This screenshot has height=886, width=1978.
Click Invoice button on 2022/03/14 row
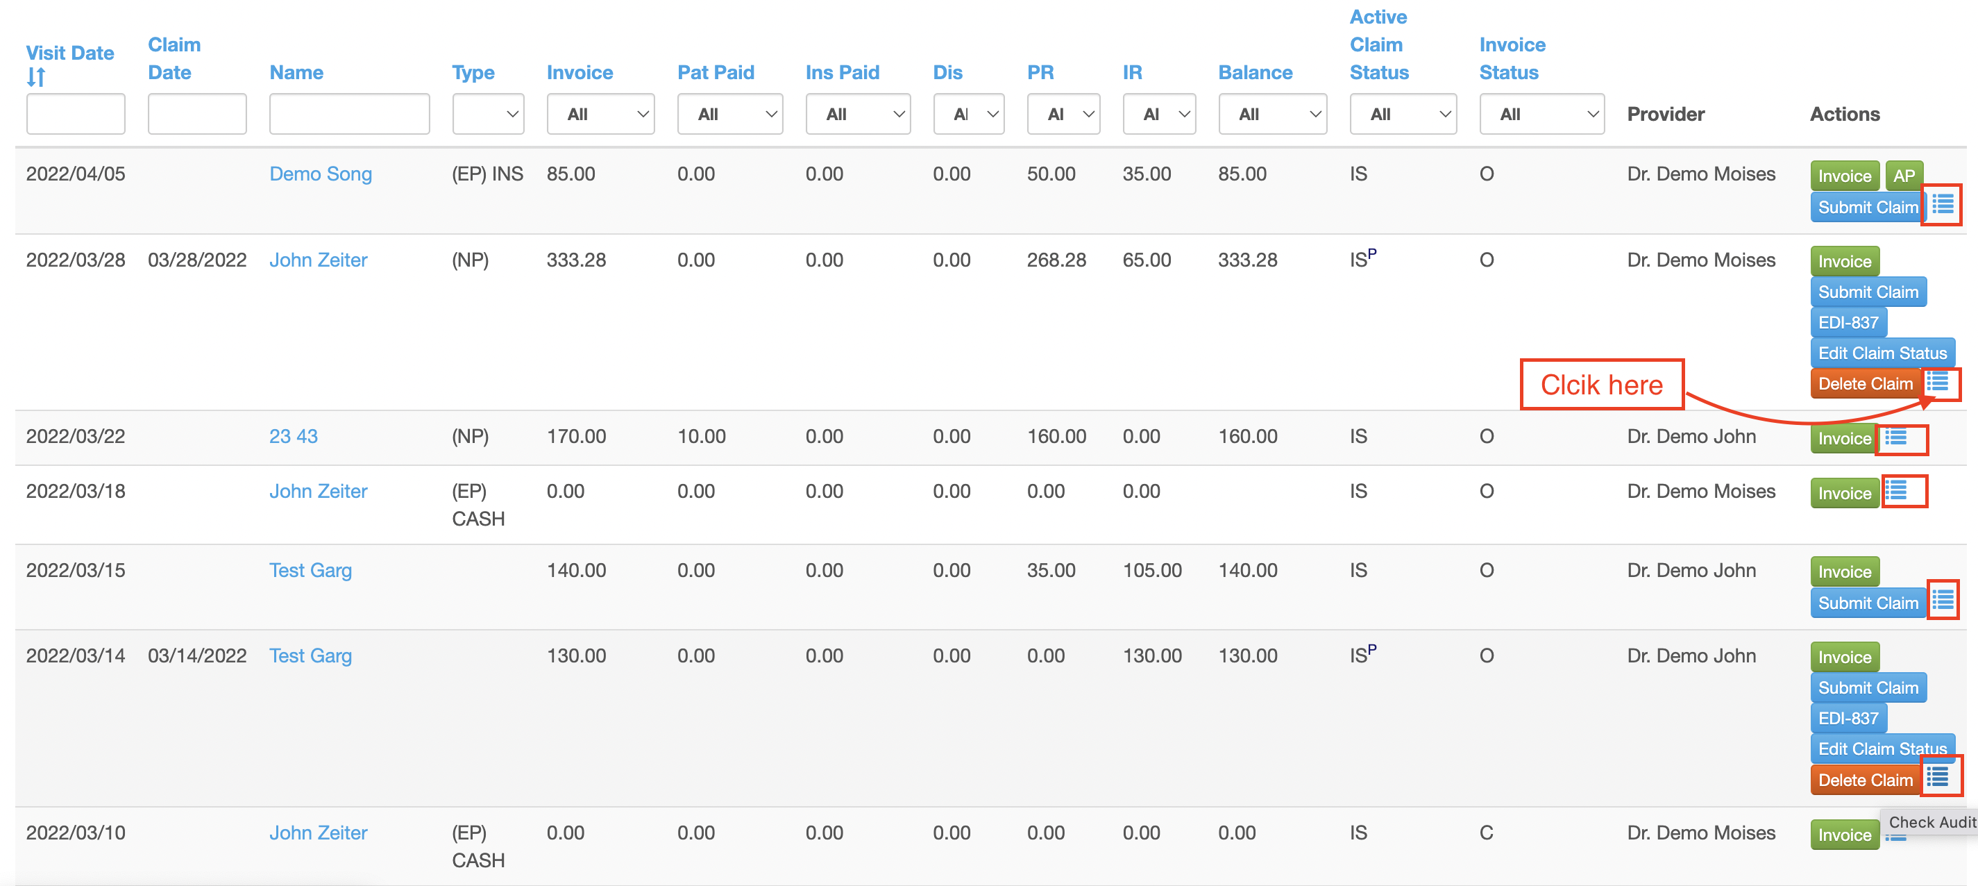coord(1844,657)
